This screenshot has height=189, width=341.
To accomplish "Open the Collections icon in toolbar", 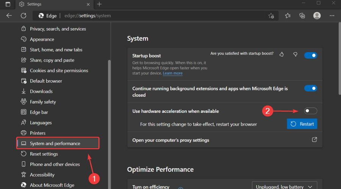I will [x=302, y=15].
